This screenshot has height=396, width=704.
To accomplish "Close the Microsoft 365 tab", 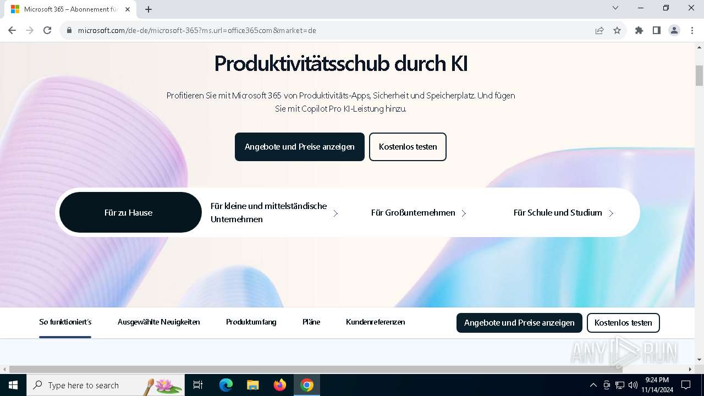I will (x=128, y=9).
